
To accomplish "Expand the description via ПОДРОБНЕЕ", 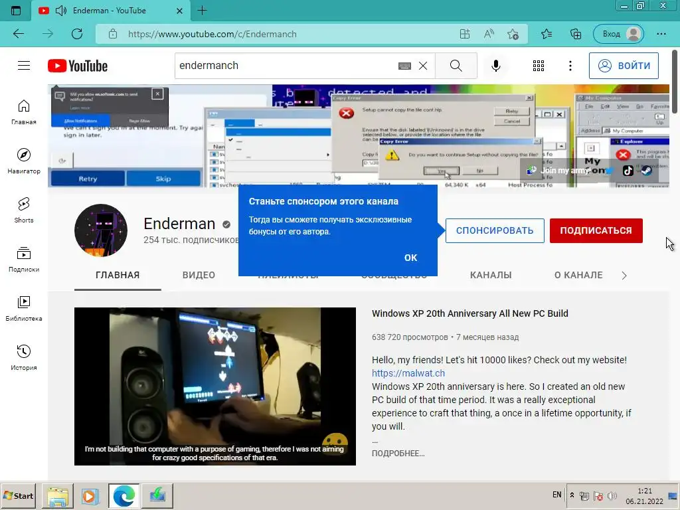I will [x=398, y=453].
